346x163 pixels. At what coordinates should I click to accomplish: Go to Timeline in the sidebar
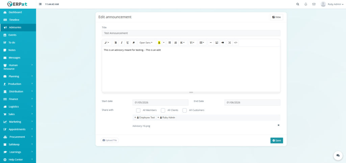[x=14, y=20]
